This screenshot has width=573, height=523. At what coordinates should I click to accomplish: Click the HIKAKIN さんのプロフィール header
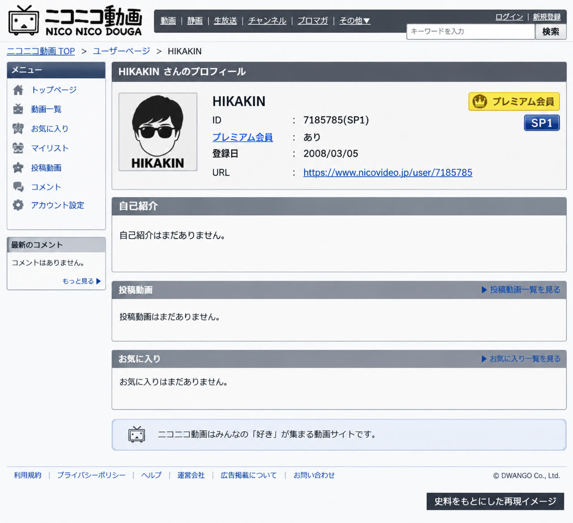pyautogui.click(x=182, y=72)
